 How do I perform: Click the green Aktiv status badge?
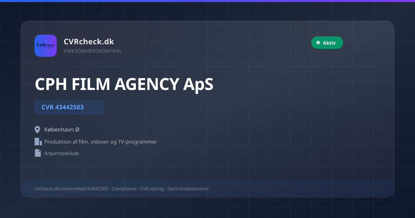[327, 43]
